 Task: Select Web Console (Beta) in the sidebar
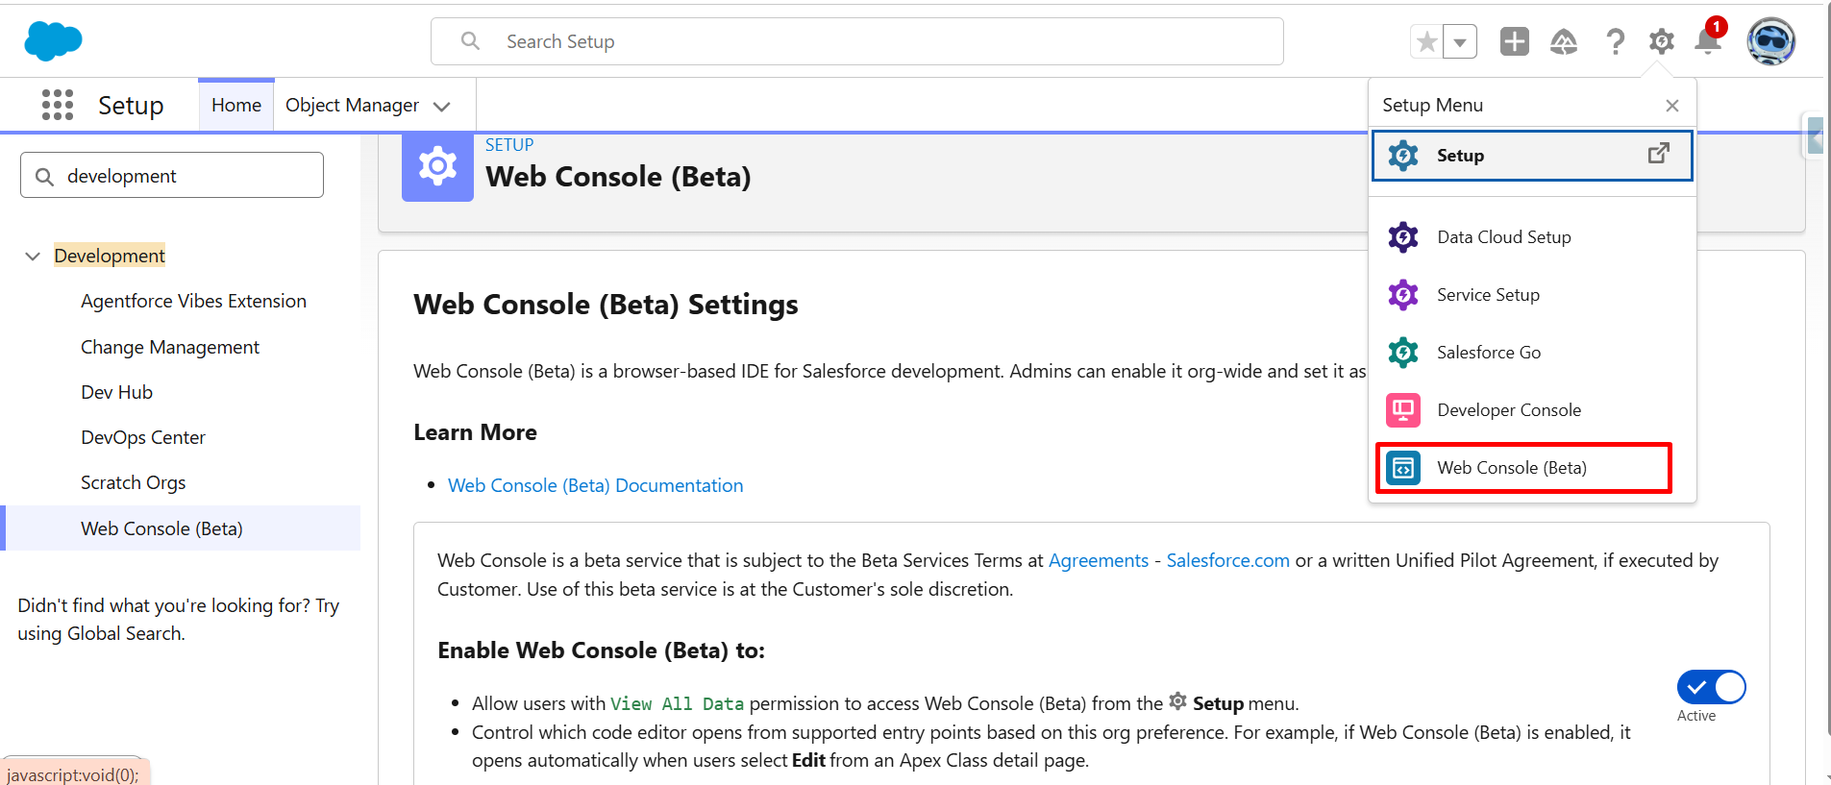coord(181,528)
